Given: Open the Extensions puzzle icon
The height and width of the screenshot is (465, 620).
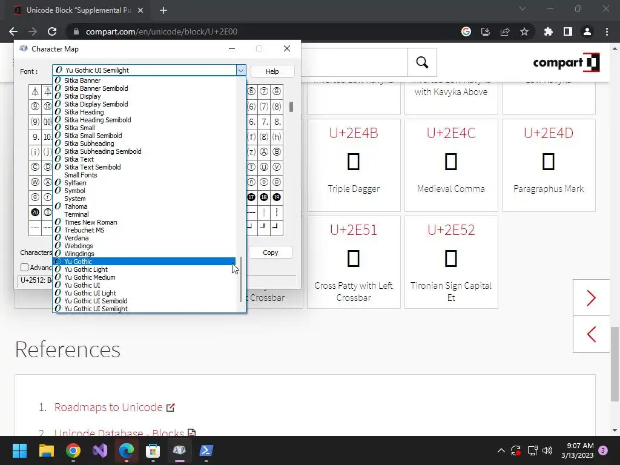Looking at the screenshot, I should 549,31.
